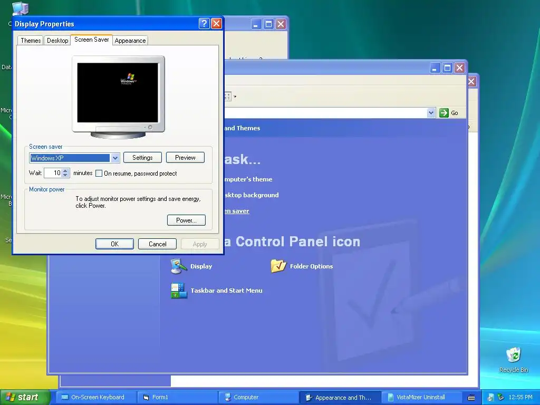Open the Folder Options icon
Image resolution: width=540 pixels, height=405 pixels.
[302, 266]
